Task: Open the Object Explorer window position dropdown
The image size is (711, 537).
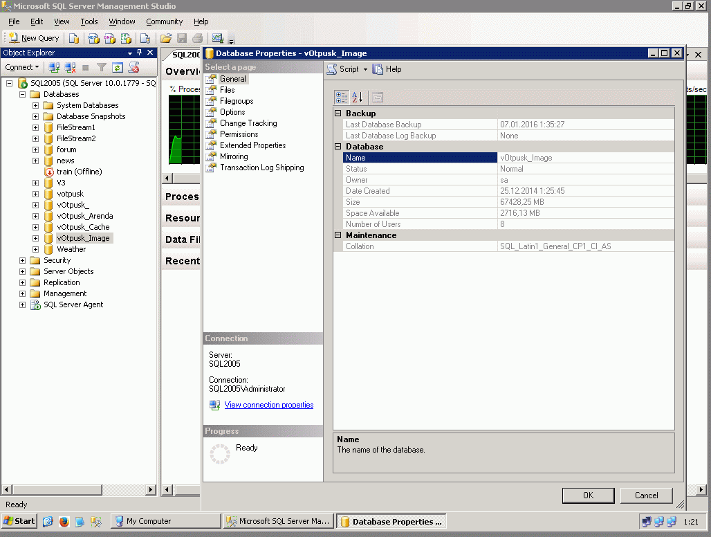Action: click(x=130, y=53)
